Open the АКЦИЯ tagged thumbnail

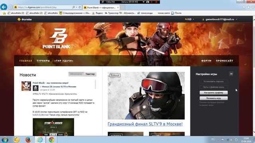pyautogui.click(x=167, y=134)
